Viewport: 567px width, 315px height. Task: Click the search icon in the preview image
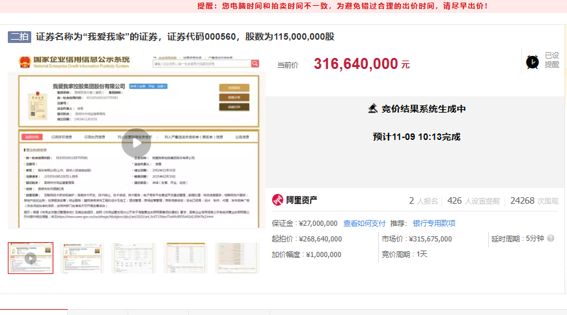[x=255, y=64]
